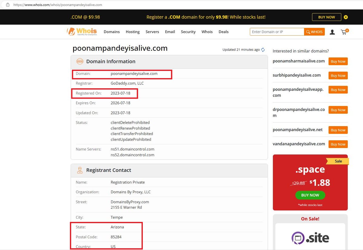Click similar domain vandanapandeyisalive.com text
Image resolution: width=363 pixels, height=250 pixels.
coord(299,144)
